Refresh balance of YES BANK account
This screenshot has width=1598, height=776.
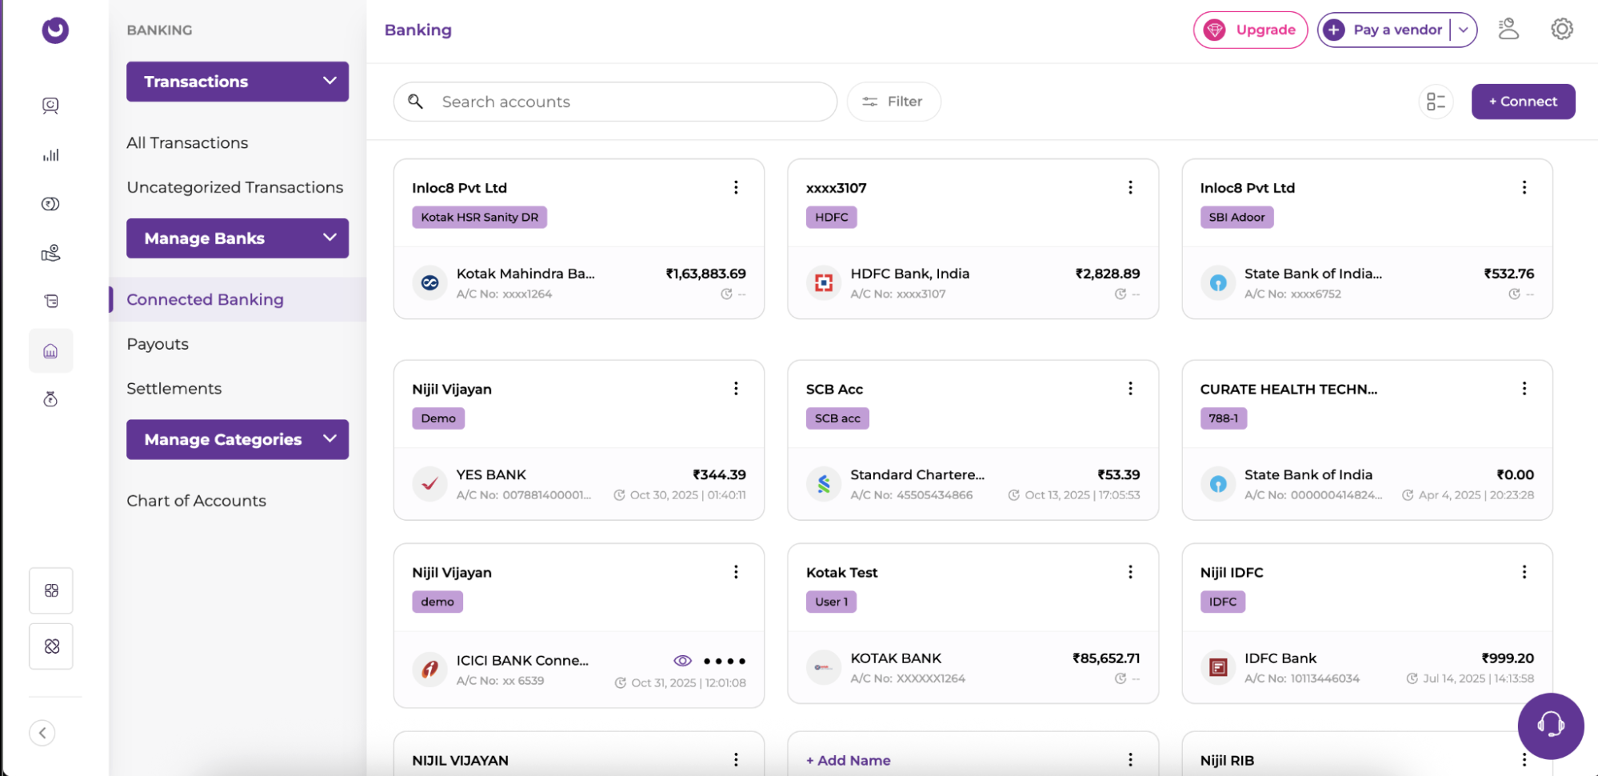619,495
